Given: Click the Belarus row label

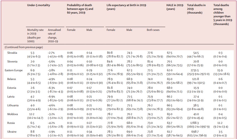Looking at the screenshot, I should click(x=12, y=79).
